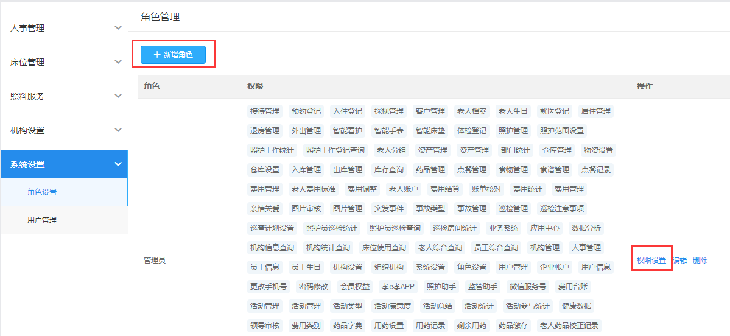Click the 新增角色 add role button
The image size is (730, 336).
pyautogui.click(x=174, y=55)
